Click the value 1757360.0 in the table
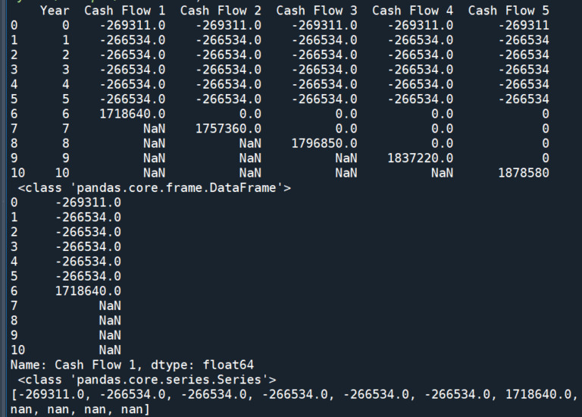582x417 pixels. (x=228, y=128)
